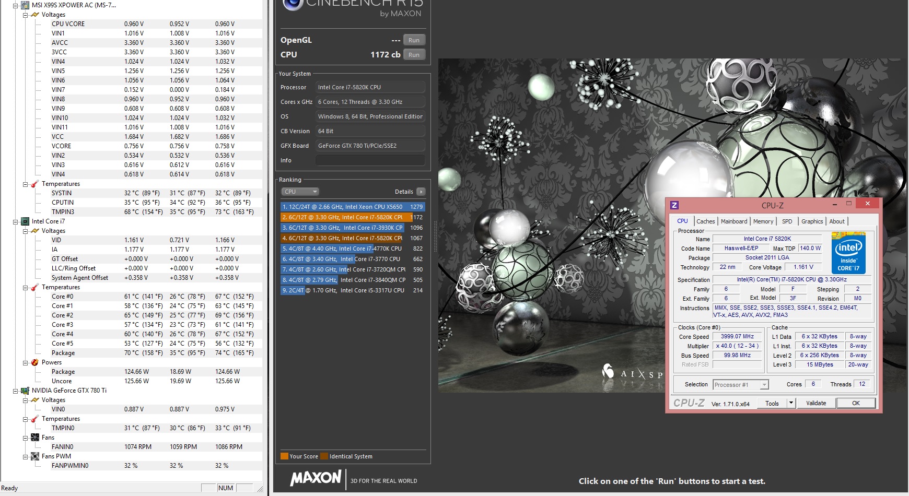Click the MSI X99S XPOWER motherboard icon
Viewport: 909px width, 496px height.
25,5
